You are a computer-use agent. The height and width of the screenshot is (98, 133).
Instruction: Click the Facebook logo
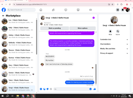(x=4, y=10)
